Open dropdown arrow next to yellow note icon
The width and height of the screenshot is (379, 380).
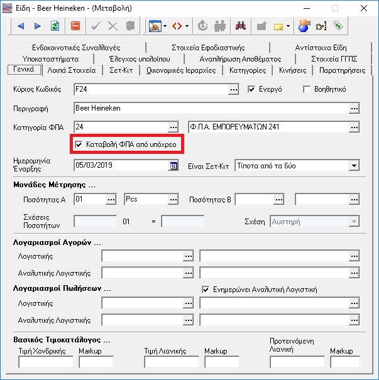tap(288, 26)
